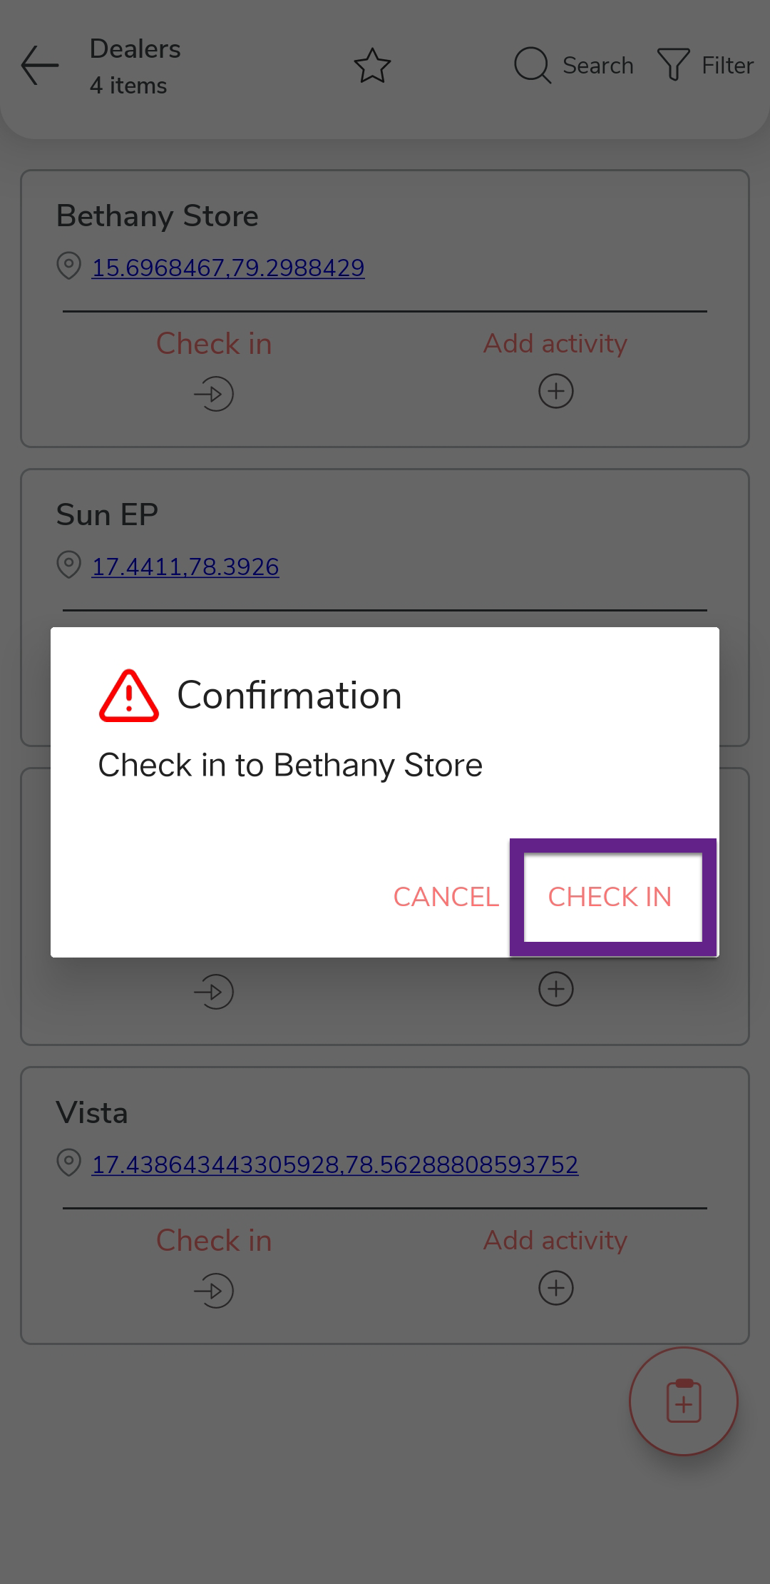Tap location pin icon for Vista

tap(68, 1163)
